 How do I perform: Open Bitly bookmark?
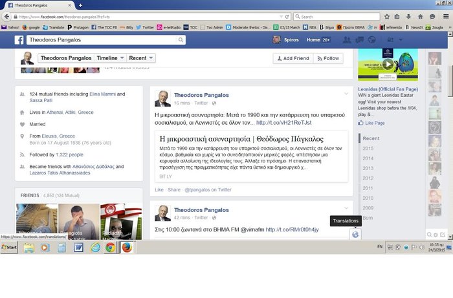(127, 27)
